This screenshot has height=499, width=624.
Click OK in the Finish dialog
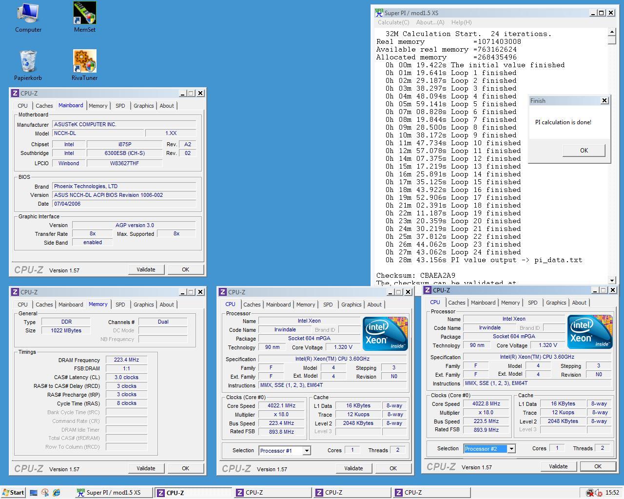[x=584, y=151]
